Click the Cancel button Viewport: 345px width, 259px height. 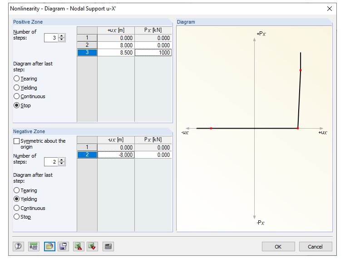click(x=315, y=246)
